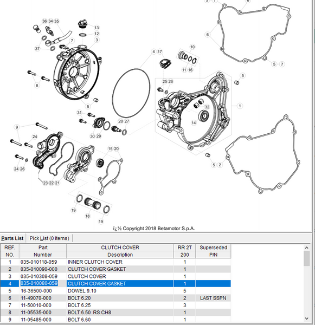Click callout number 34 fitting
This screenshot has width=315, height=325.
(50, 21)
